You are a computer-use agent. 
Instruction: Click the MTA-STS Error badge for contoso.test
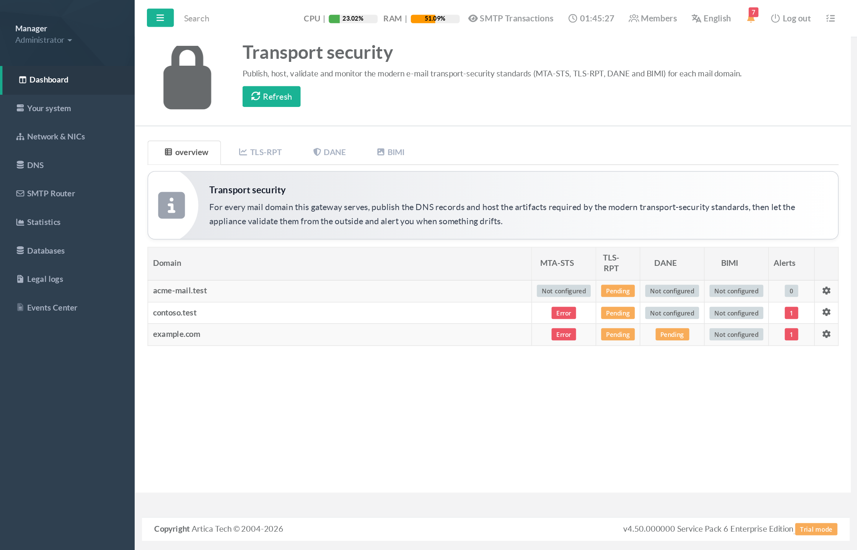[564, 313]
